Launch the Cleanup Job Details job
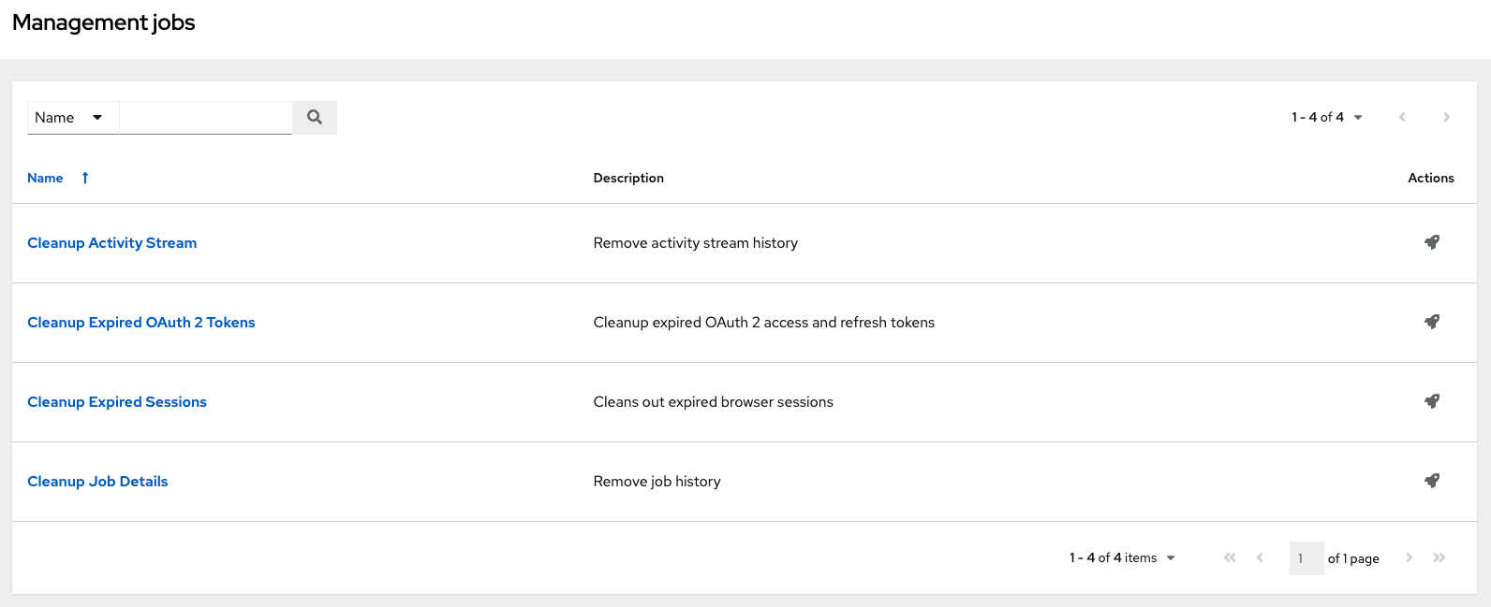This screenshot has height=607, width=1491. click(x=1431, y=481)
